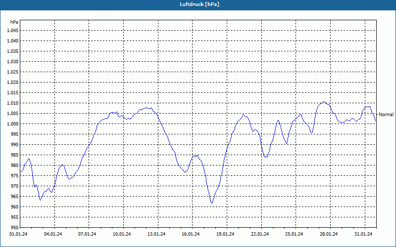The image size is (396, 247).
Task: Click the 07.01.24 date label
Action: [87, 234]
